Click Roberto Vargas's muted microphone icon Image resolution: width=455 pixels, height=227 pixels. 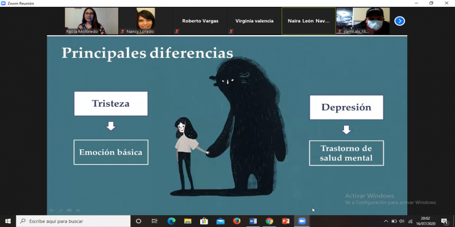coord(177,31)
